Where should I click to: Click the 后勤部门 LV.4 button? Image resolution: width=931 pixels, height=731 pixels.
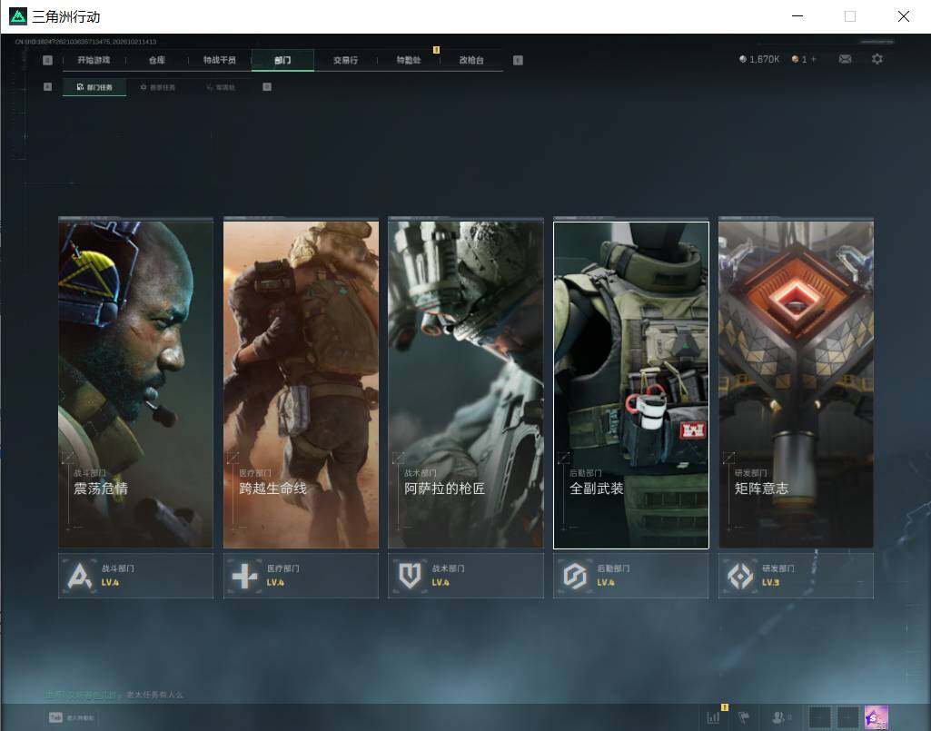coord(631,576)
